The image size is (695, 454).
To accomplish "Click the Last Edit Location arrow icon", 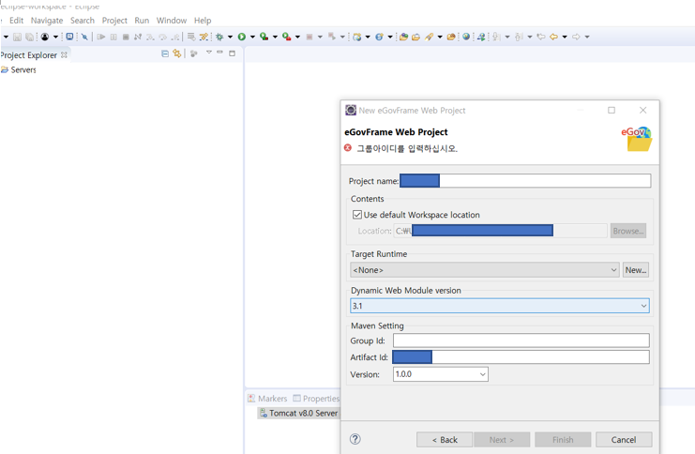I will coord(541,37).
